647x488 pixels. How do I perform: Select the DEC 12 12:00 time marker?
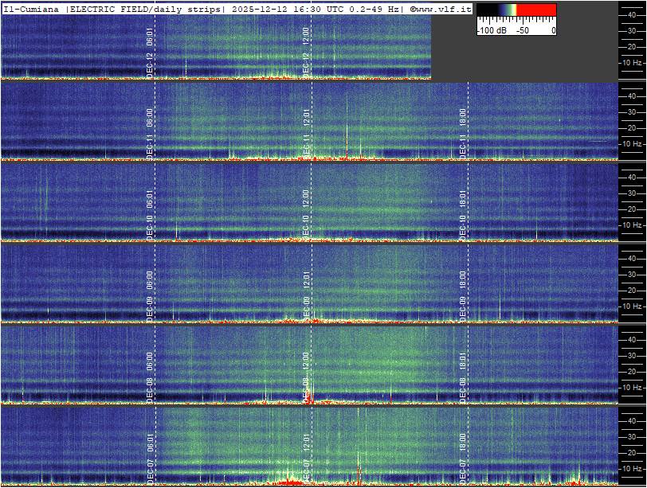pos(307,51)
